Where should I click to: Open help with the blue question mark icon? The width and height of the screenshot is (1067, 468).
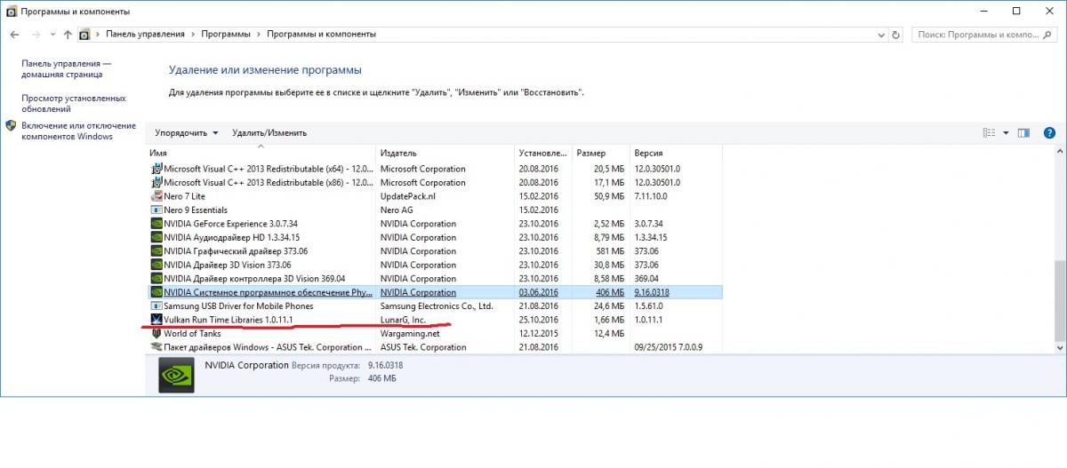coord(1048,132)
